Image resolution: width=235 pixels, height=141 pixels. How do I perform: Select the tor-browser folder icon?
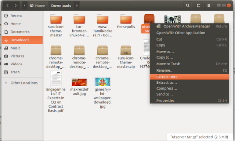tap(79, 19)
